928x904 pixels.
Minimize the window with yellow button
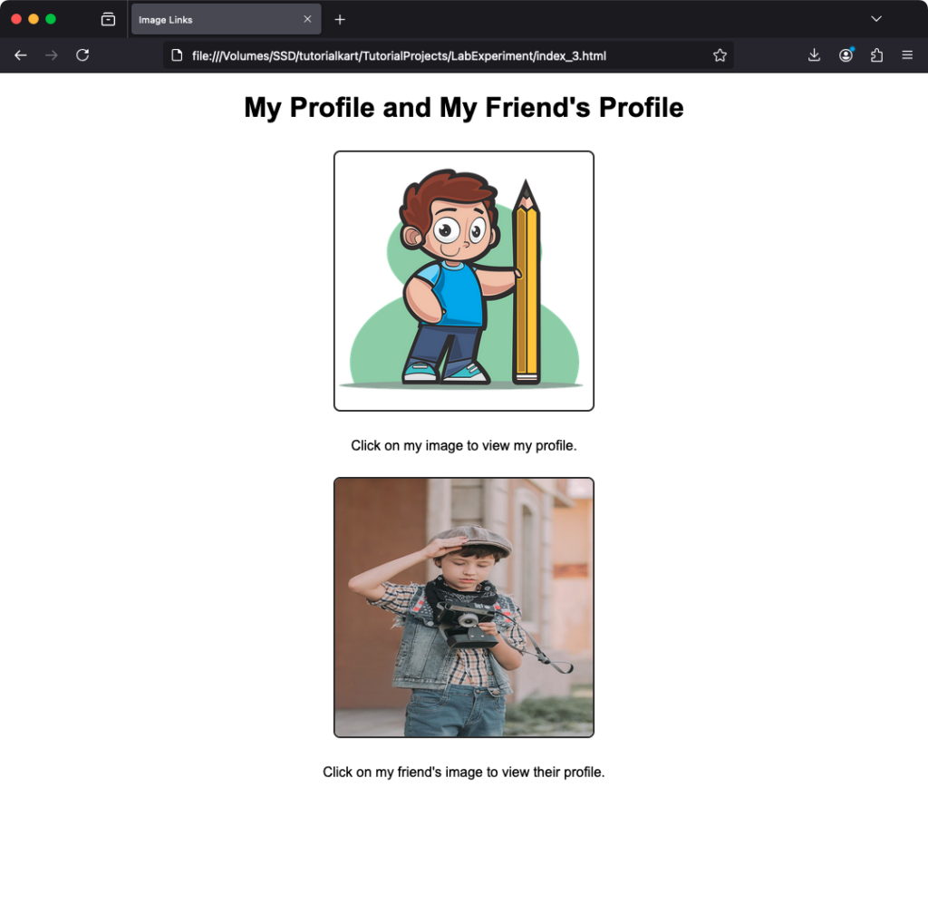[x=34, y=19]
